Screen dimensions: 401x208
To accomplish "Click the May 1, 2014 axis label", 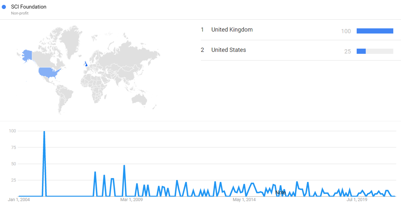I will click(244, 200).
